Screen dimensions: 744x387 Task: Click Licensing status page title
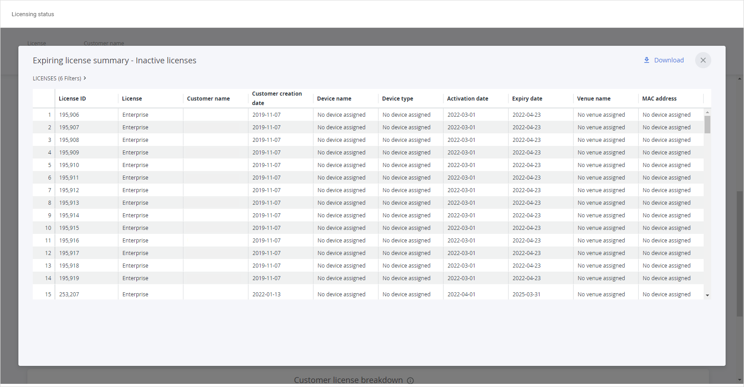(x=33, y=14)
